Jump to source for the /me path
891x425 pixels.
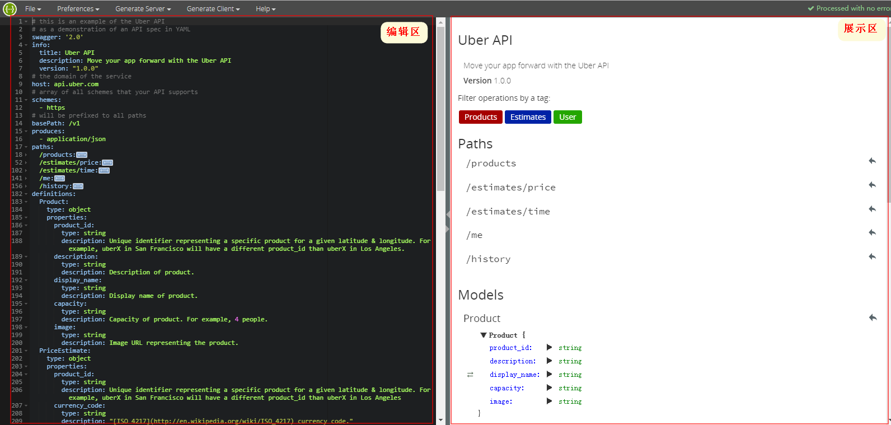click(x=872, y=233)
